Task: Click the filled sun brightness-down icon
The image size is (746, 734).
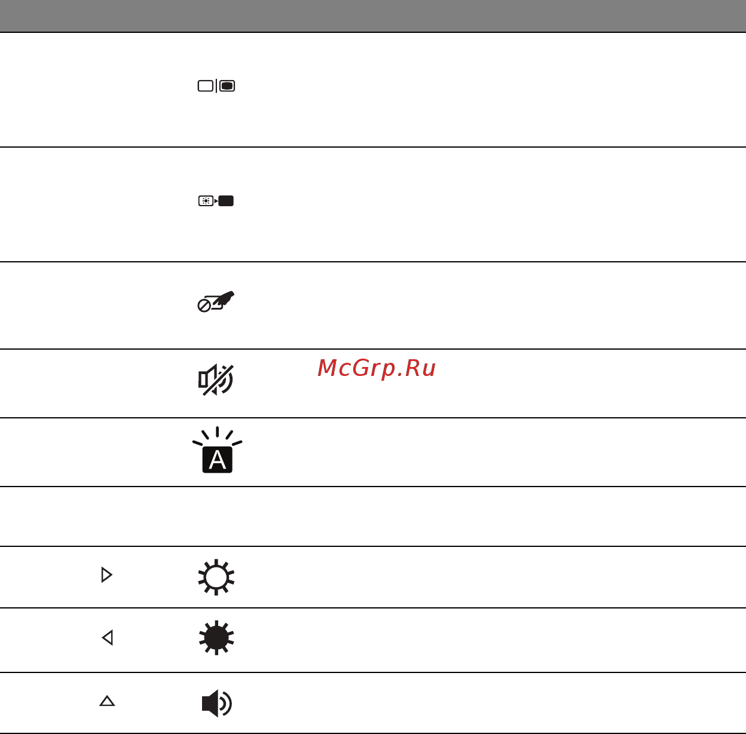Action: tap(216, 638)
